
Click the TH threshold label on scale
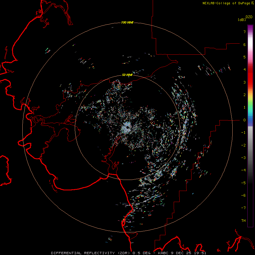coord(243,220)
